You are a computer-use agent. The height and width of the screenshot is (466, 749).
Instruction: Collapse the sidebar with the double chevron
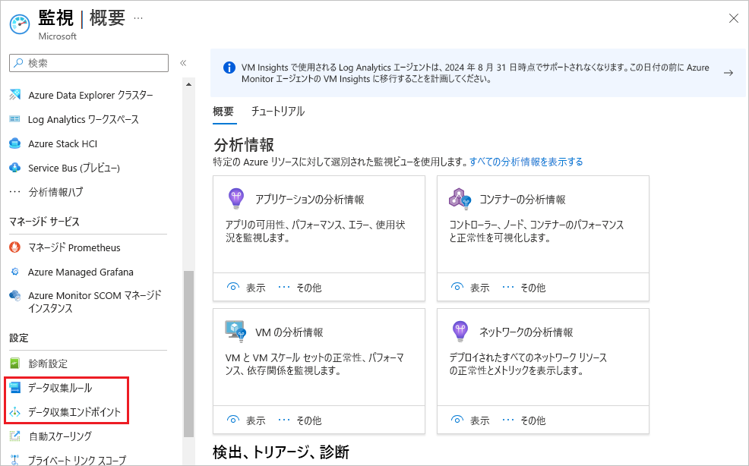[183, 63]
